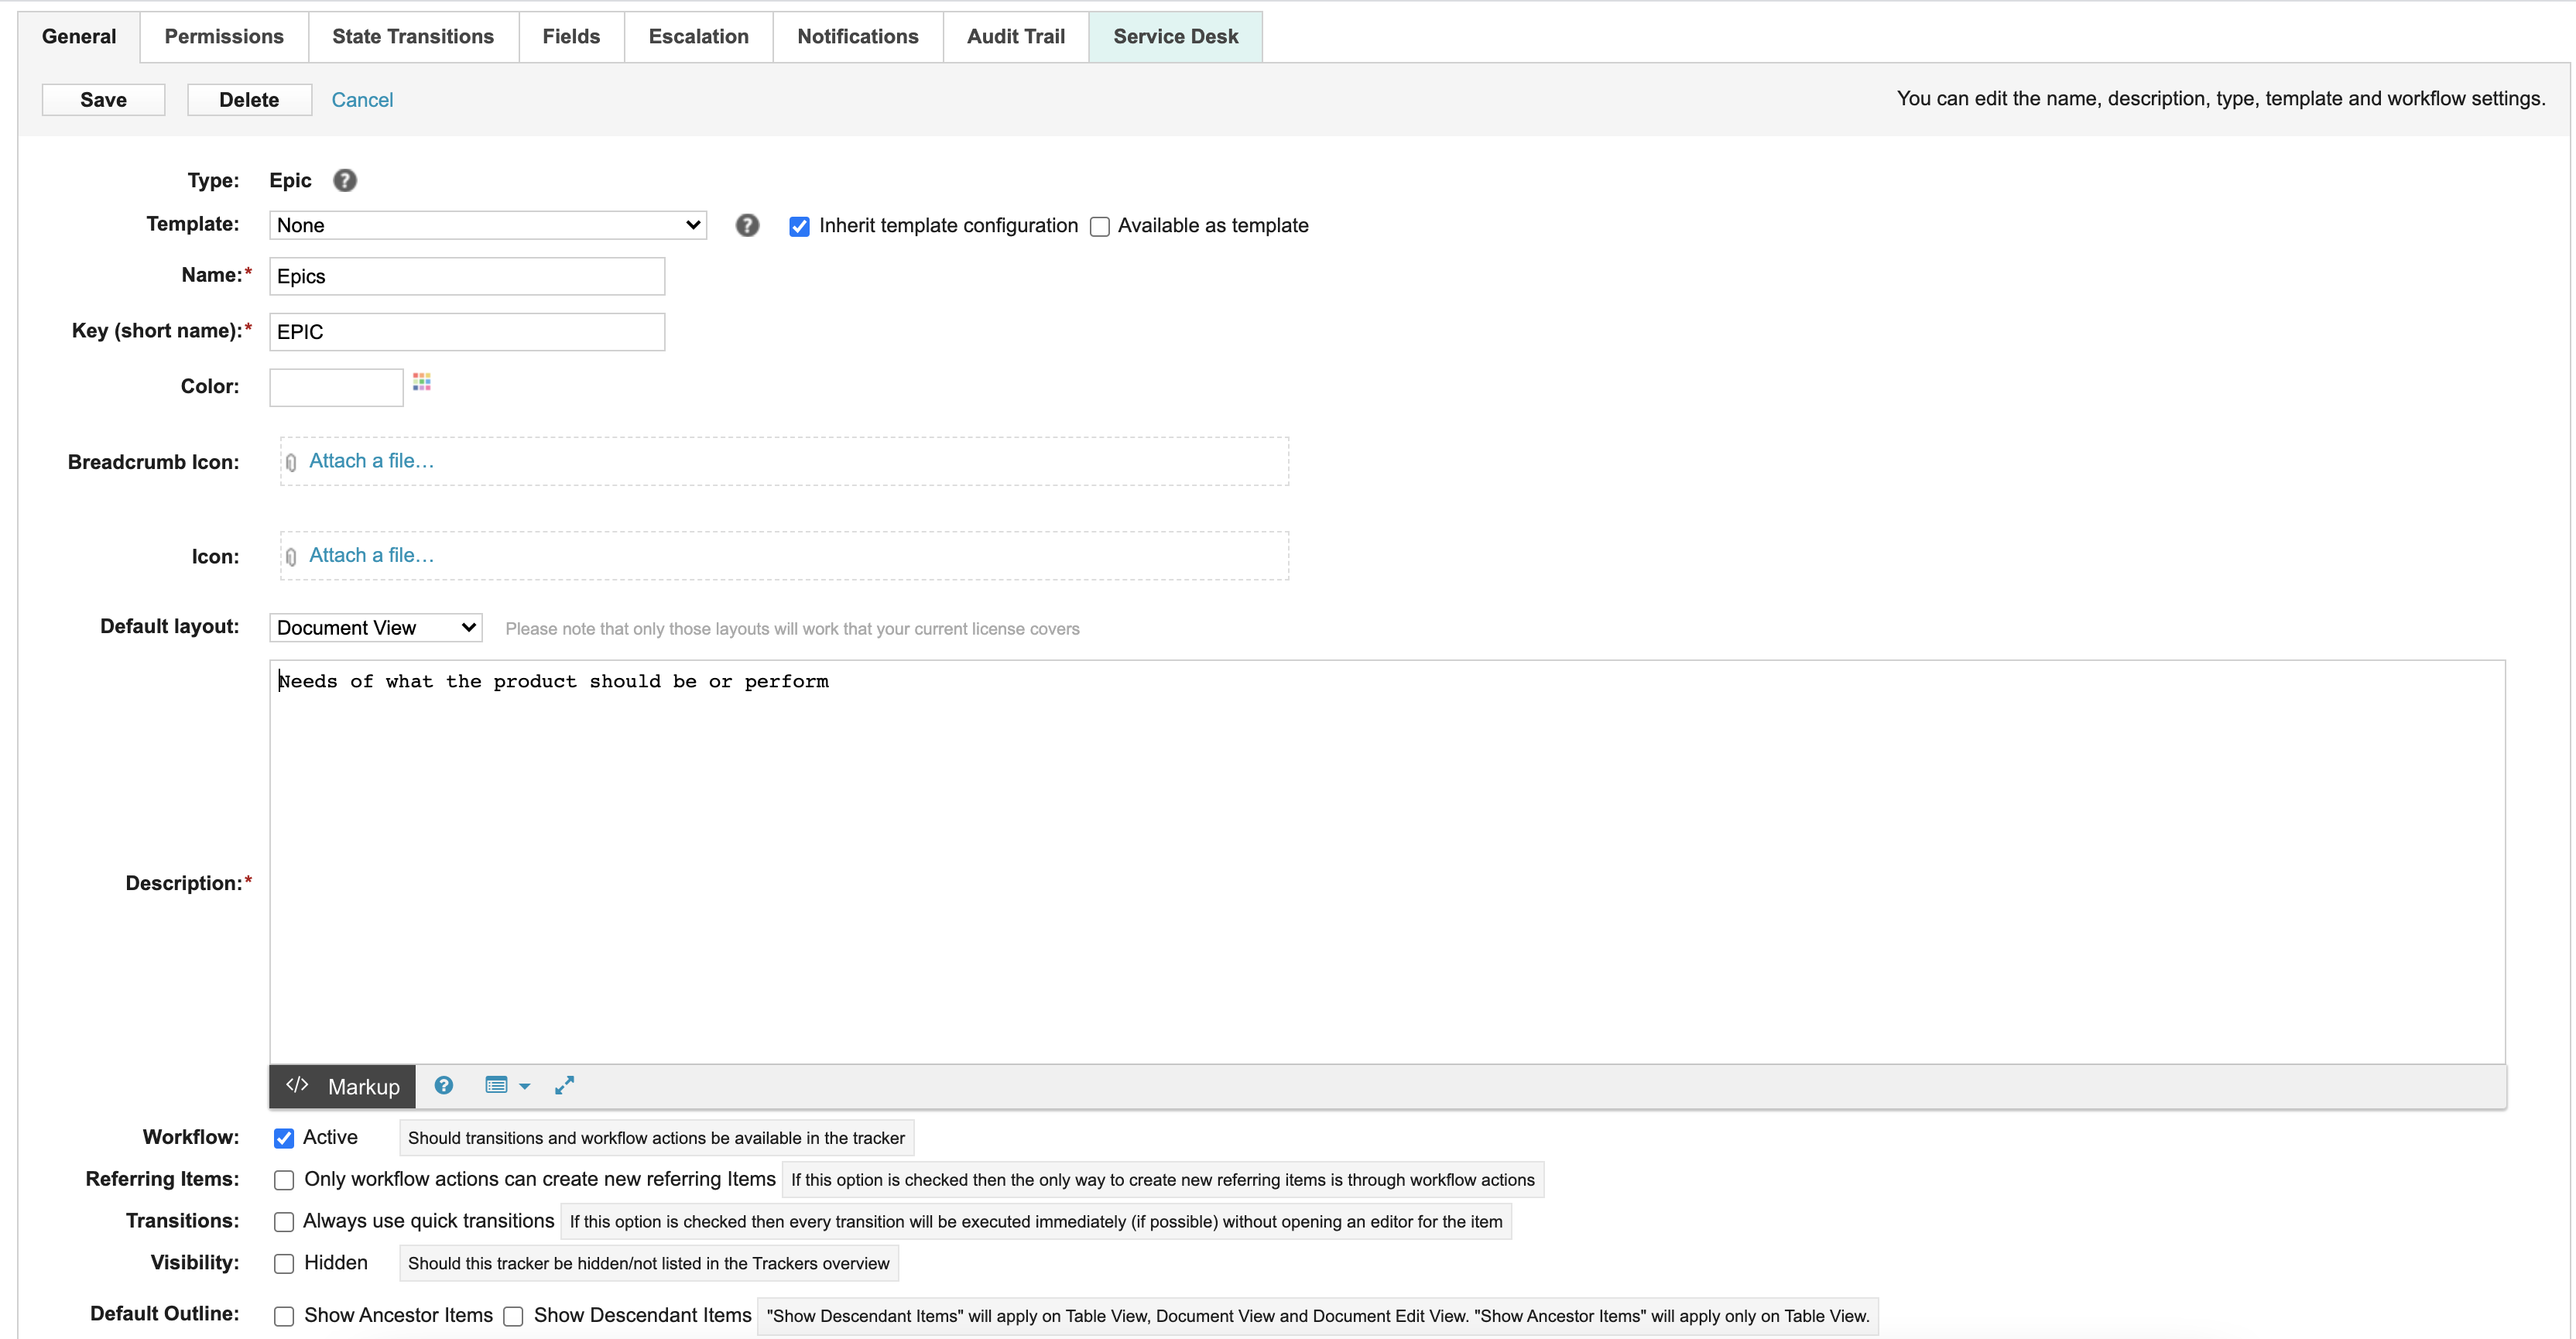Click the Color input field

click(x=335, y=386)
